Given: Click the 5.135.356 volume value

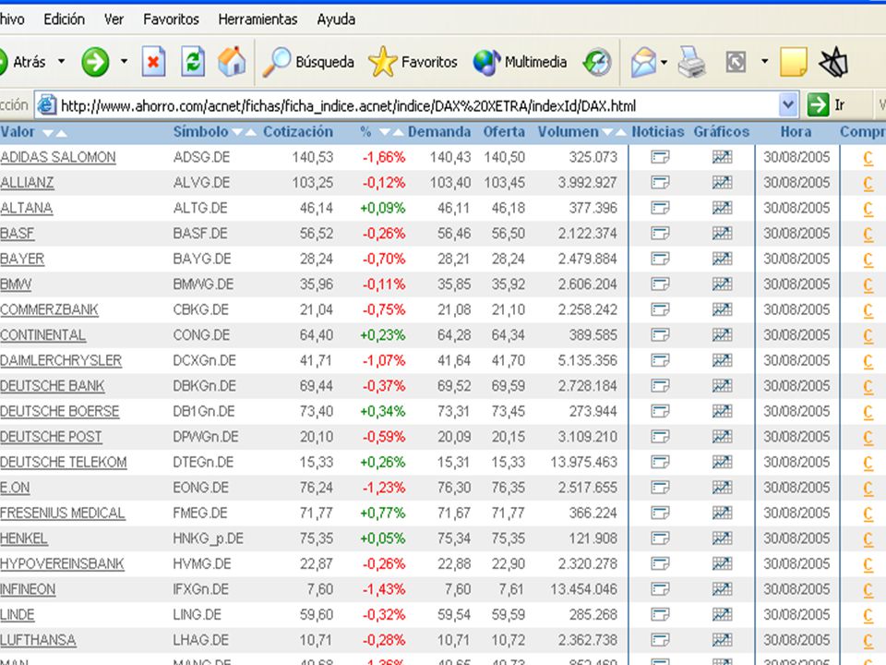Looking at the screenshot, I should (x=588, y=361).
